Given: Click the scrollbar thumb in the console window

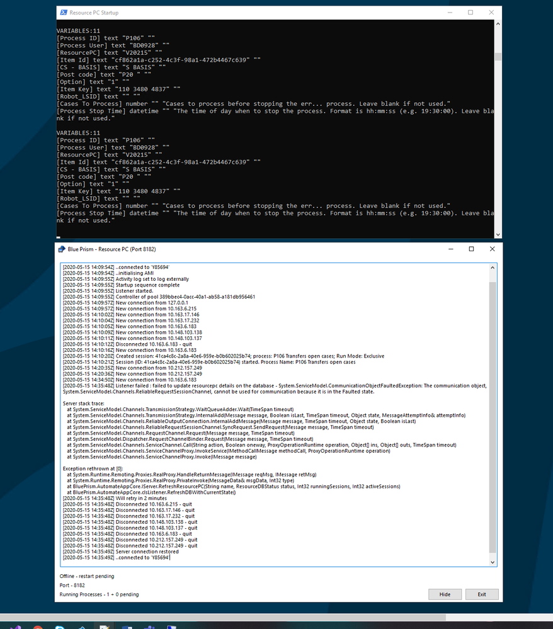Looking at the screenshot, I should point(498,57).
